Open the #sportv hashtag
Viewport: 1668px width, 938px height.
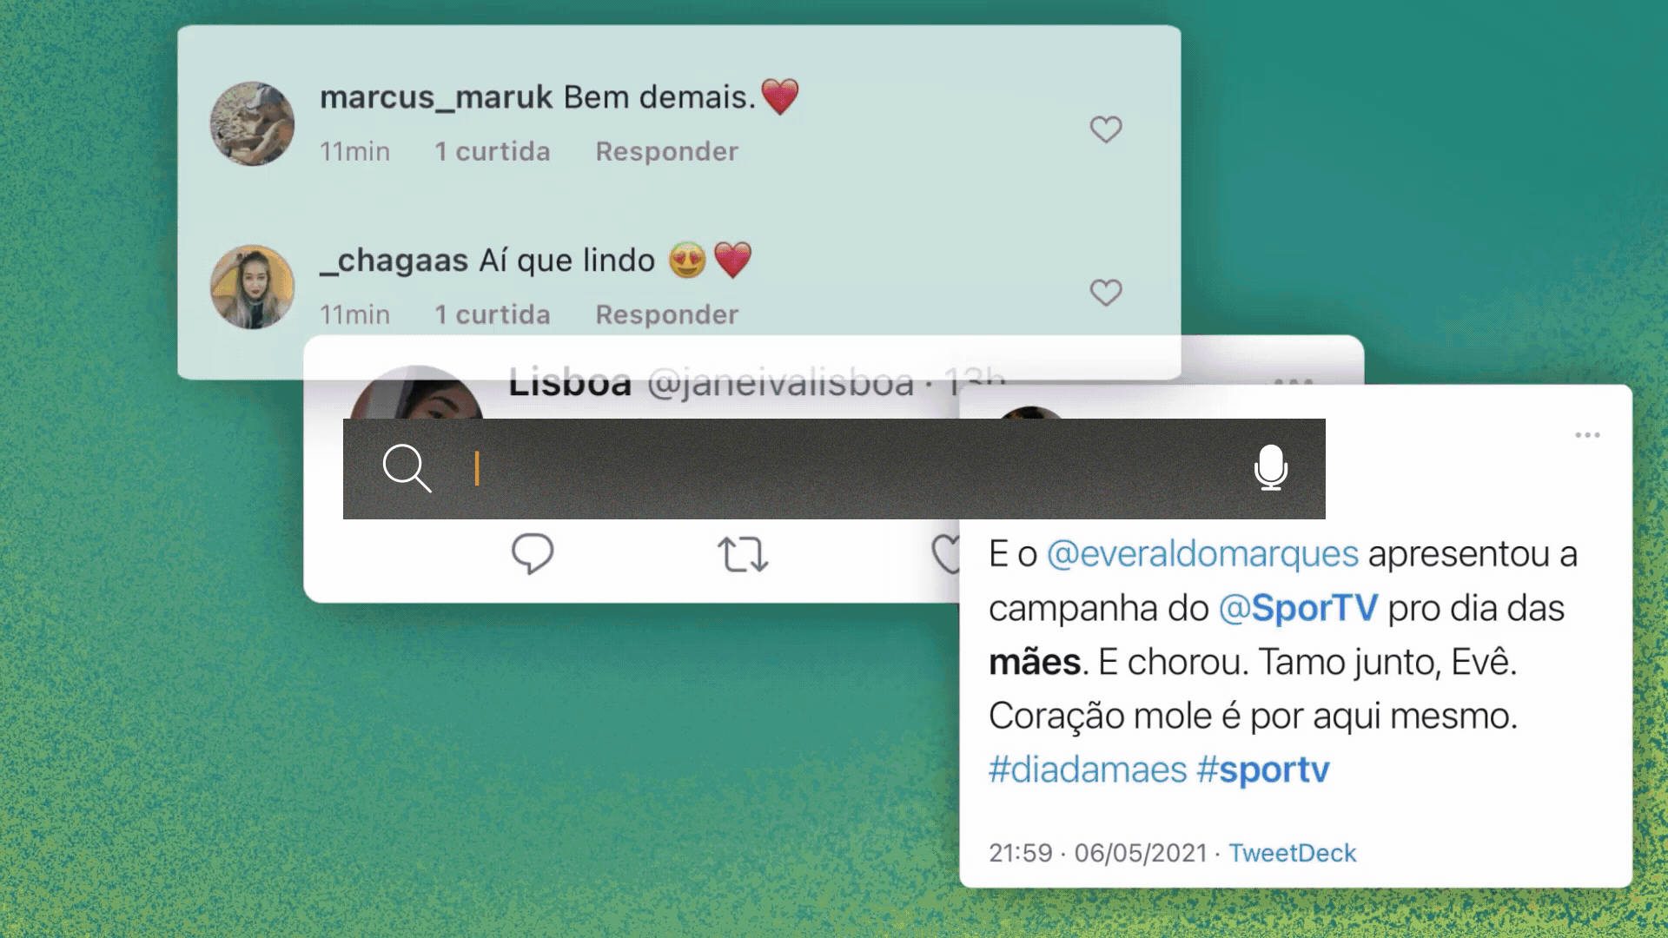pyautogui.click(x=1263, y=770)
